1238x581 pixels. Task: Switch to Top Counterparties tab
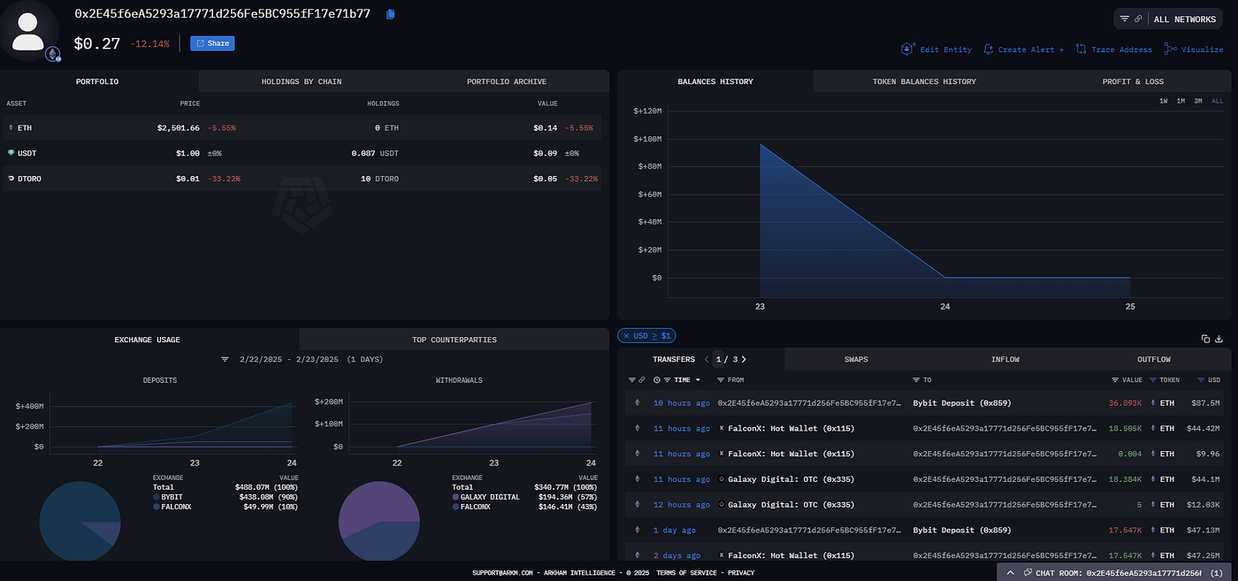point(455,340)
